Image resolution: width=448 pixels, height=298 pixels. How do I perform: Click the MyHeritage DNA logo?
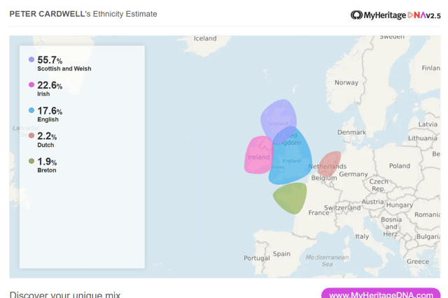[x=395, y=15]
